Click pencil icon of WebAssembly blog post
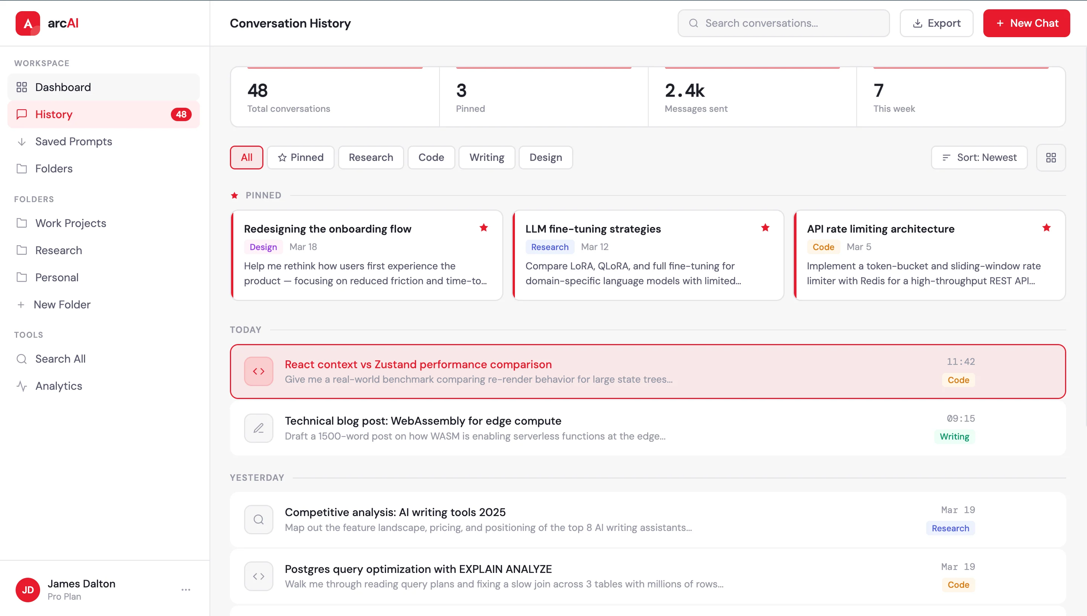The image size is (1087, 616). pos(259,428)
